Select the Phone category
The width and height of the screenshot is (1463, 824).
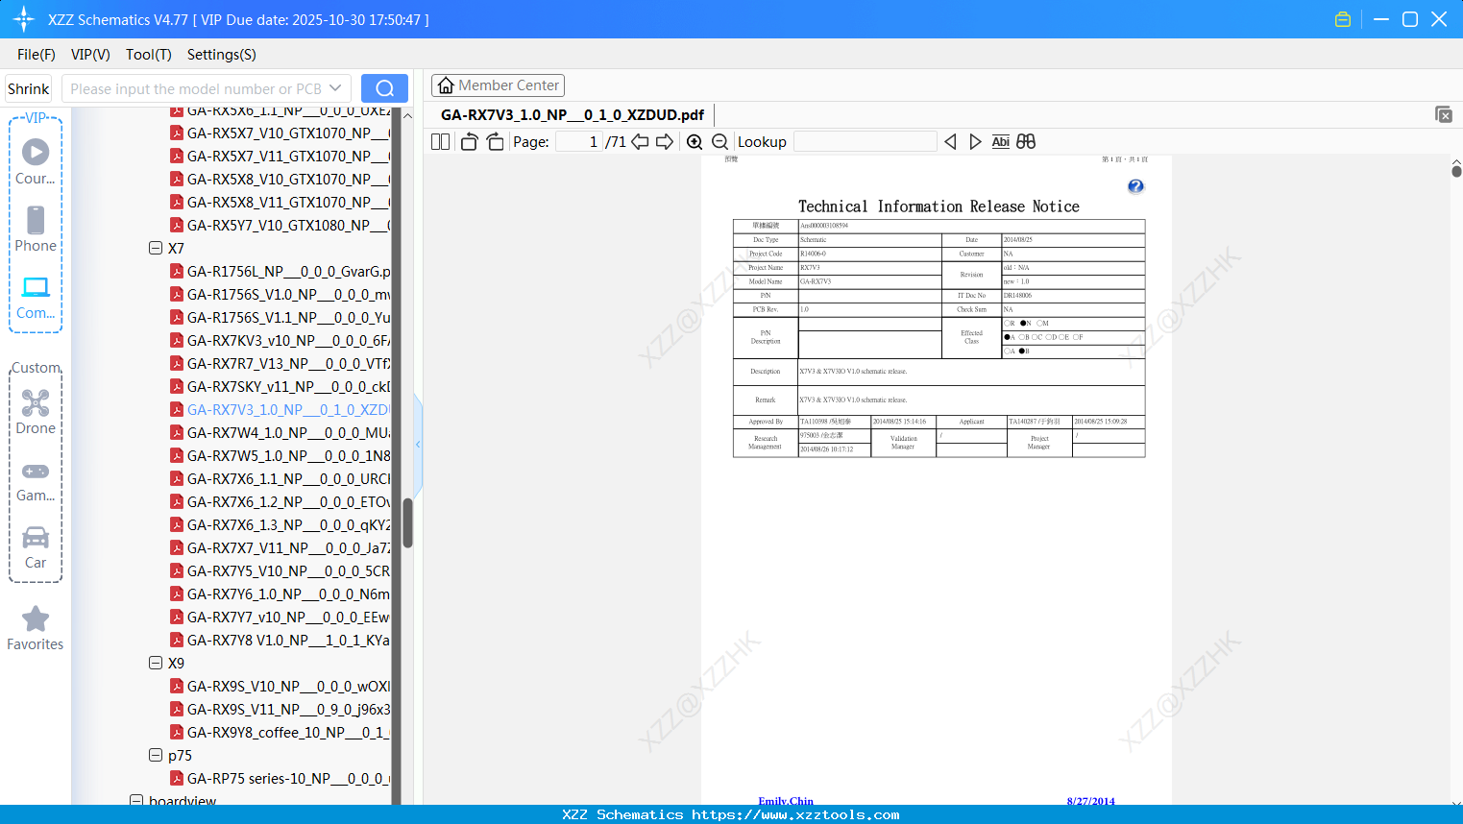tap(36, 229)
